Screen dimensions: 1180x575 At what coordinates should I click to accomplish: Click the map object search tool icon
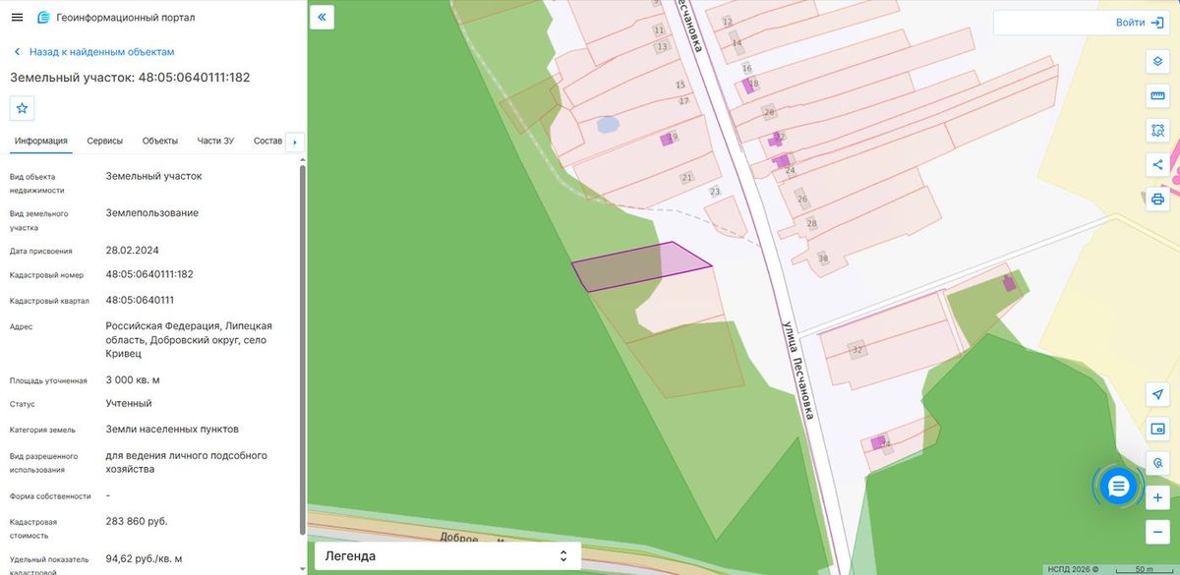(1157, 463)
